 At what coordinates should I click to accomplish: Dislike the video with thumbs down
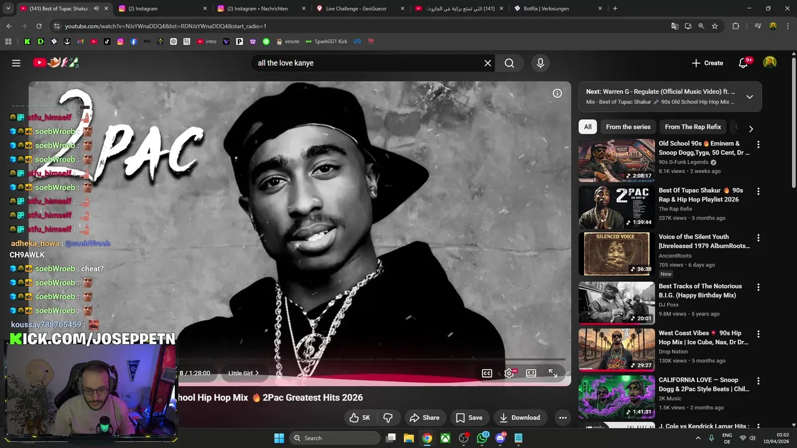pos(388,418)
